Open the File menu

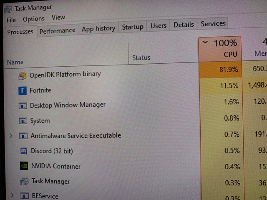pos(11,20)
